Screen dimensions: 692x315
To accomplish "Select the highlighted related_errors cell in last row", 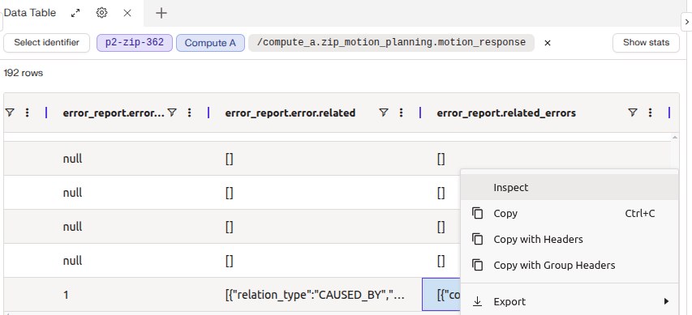I will tap(441, 295).
